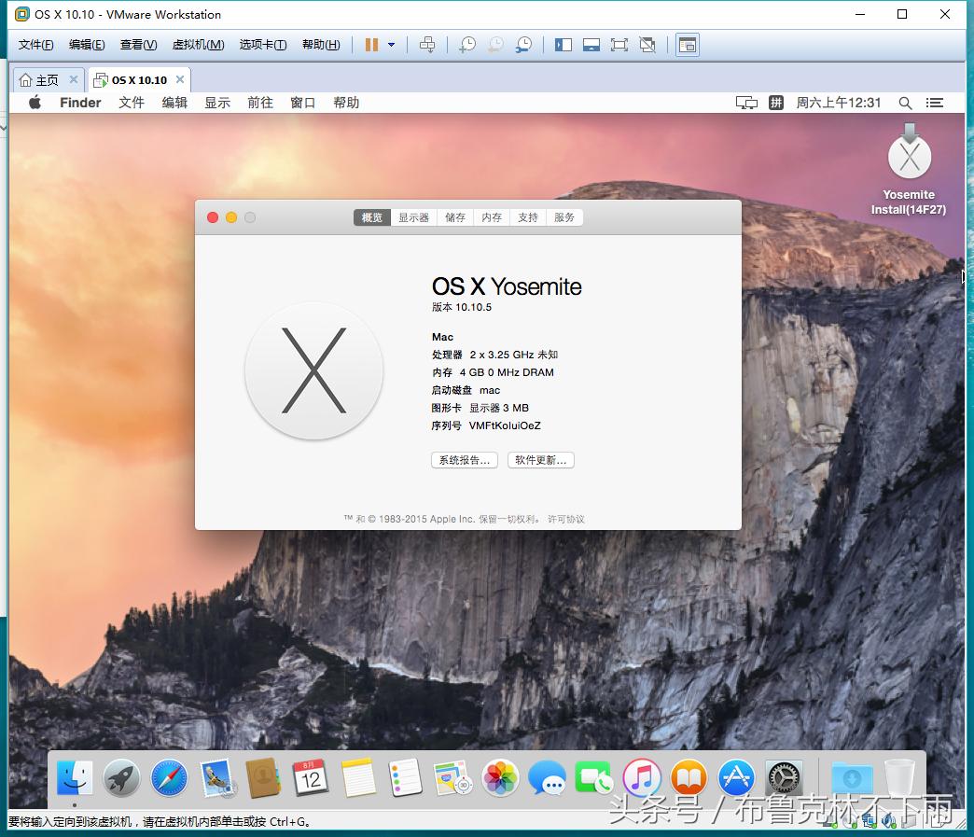Toggle full screen display mode
This screenshot has width=974, height=837.
point(619,44)
